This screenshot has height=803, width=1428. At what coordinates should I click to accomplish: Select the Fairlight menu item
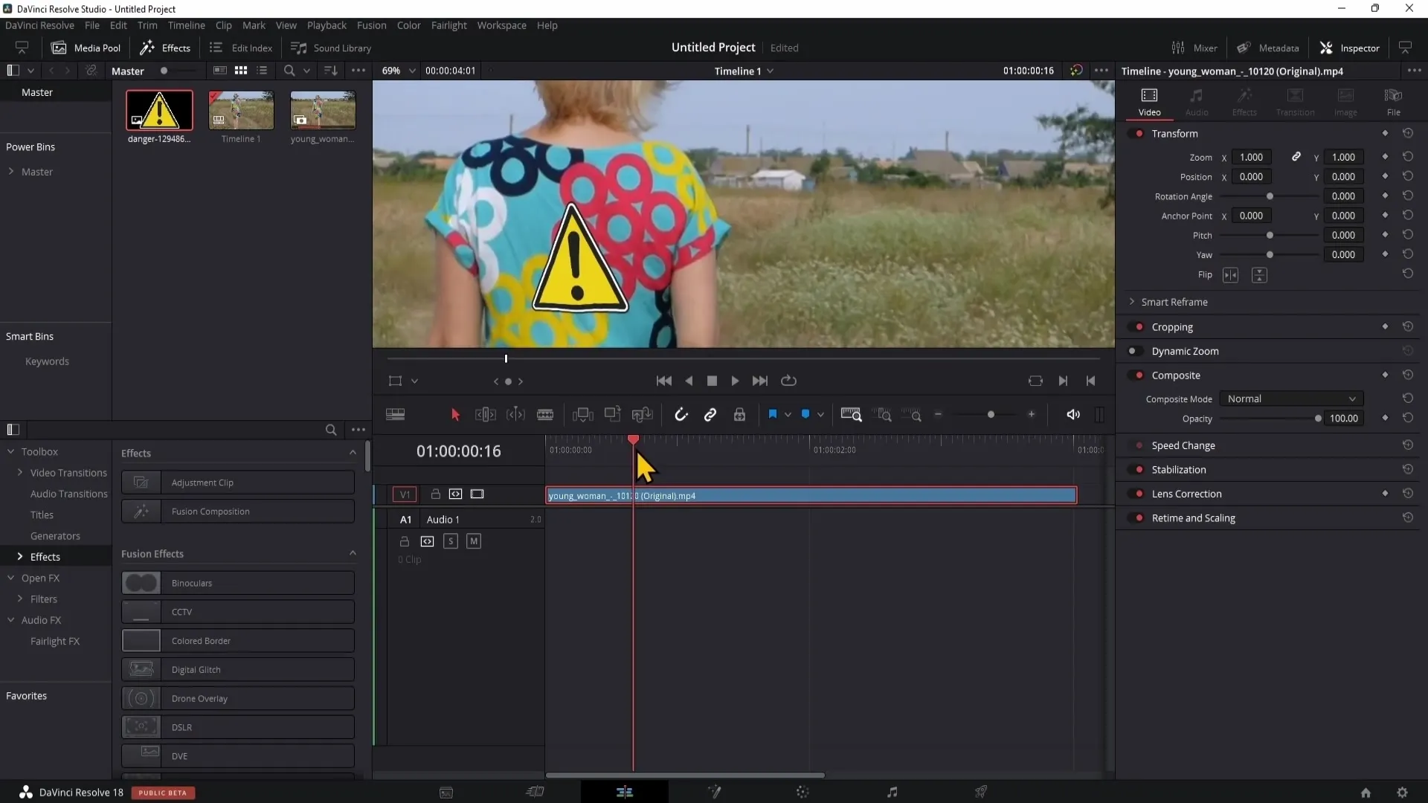447,25
